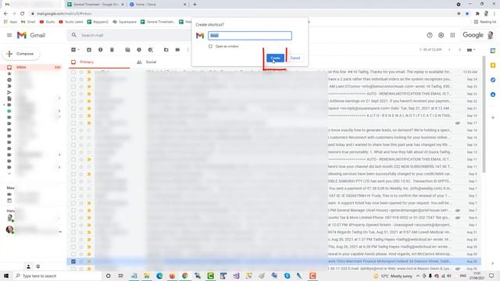Open the main menu hamburger icon
Viewport: 500px width, 281px height.
[9, 35]
